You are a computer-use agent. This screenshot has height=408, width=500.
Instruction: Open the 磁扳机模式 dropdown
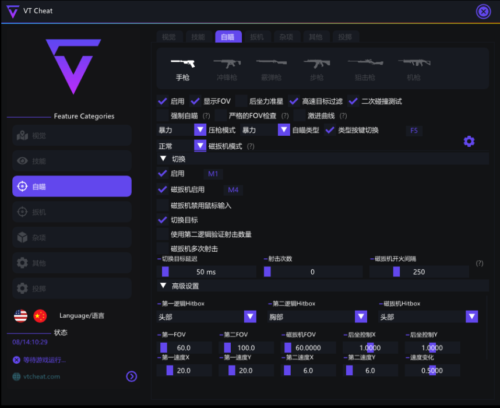[181, 146]
